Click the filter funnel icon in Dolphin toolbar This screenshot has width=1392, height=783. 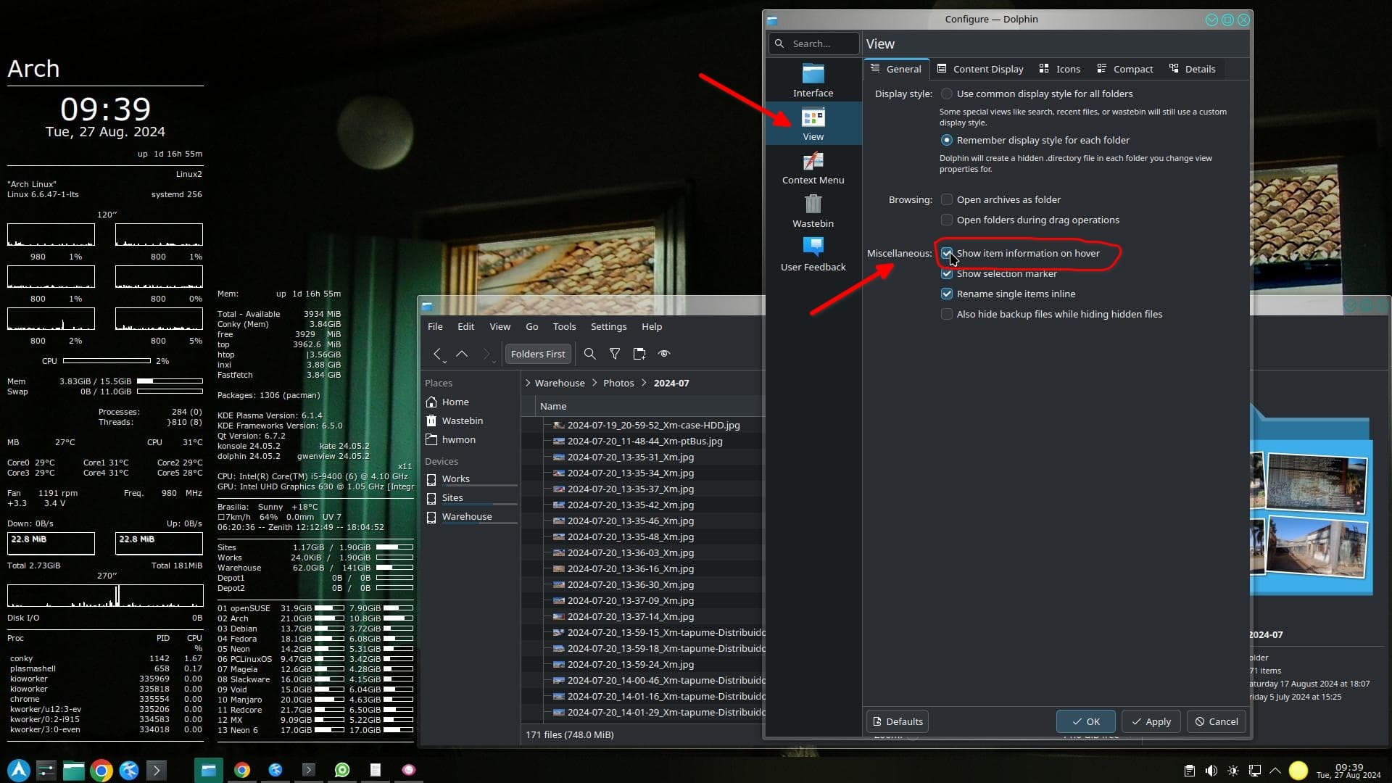[x=614, y=354]
